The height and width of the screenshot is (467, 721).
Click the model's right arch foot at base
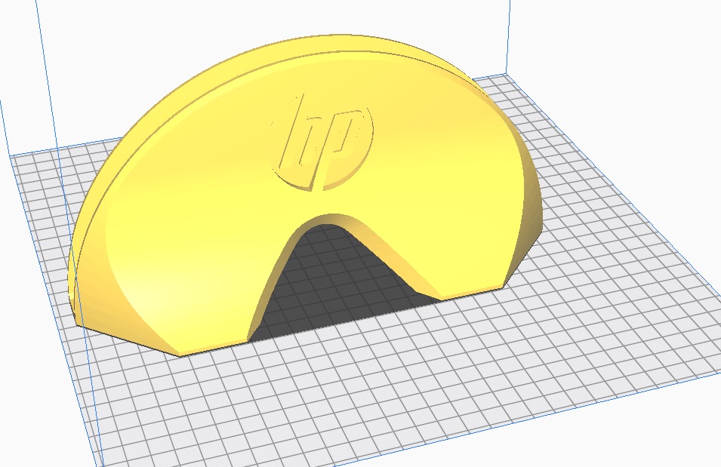click(436, 294)
